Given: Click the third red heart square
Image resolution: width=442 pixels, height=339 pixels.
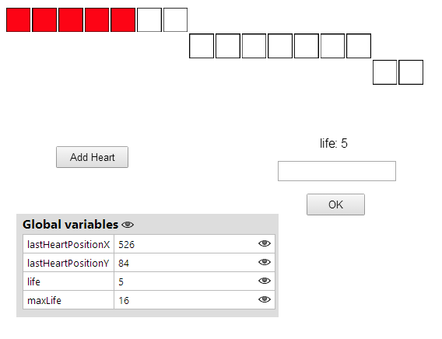Looking at the screenshot, I should pyautogui.click(x=71, y=20).
